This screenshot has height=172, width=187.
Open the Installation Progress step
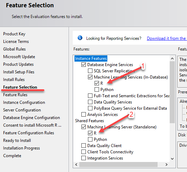pos(21,148)
